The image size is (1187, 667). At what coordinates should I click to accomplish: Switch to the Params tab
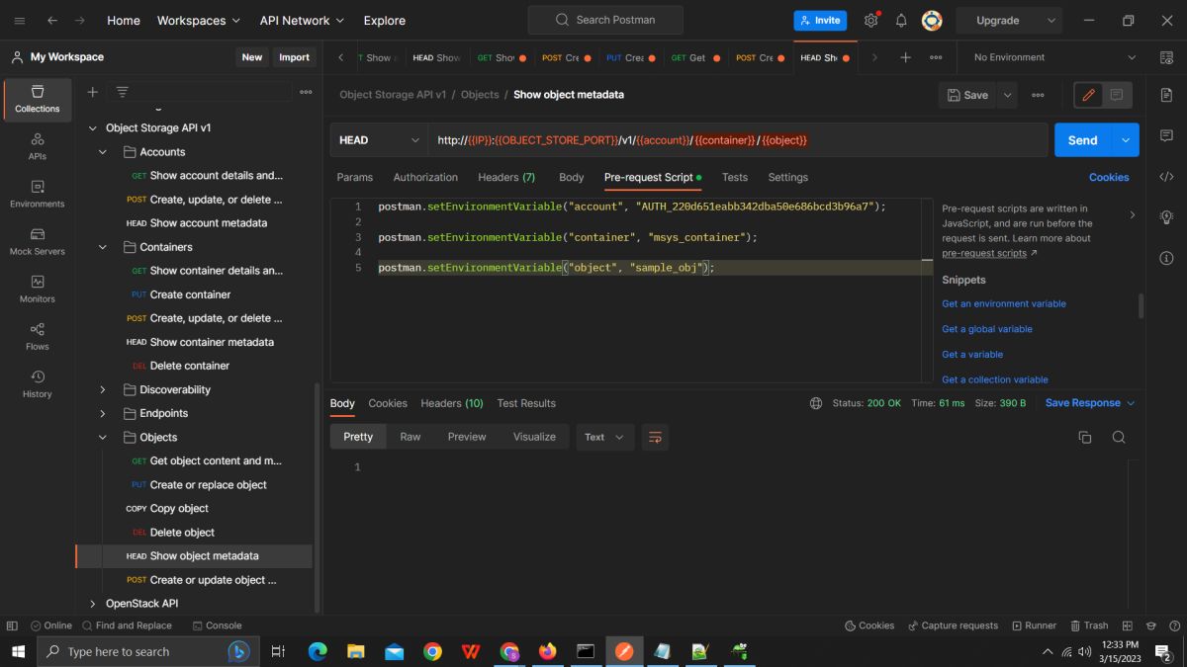355,177
